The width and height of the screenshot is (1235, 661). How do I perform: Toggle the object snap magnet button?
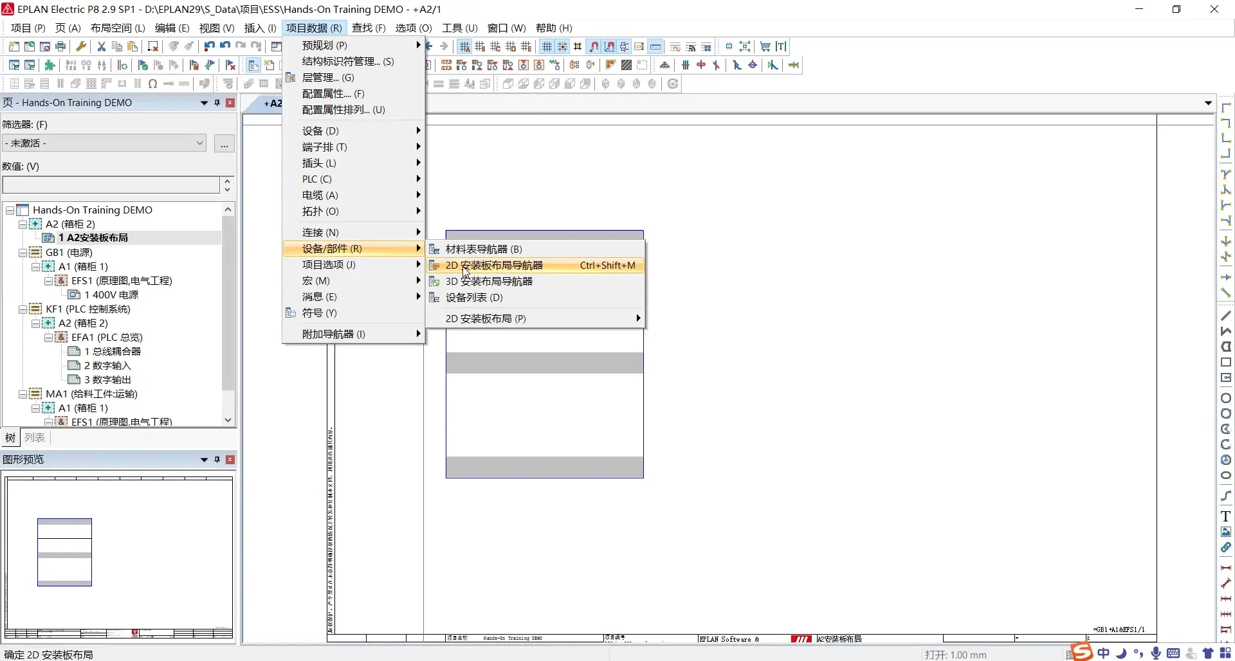coord(594,46)
